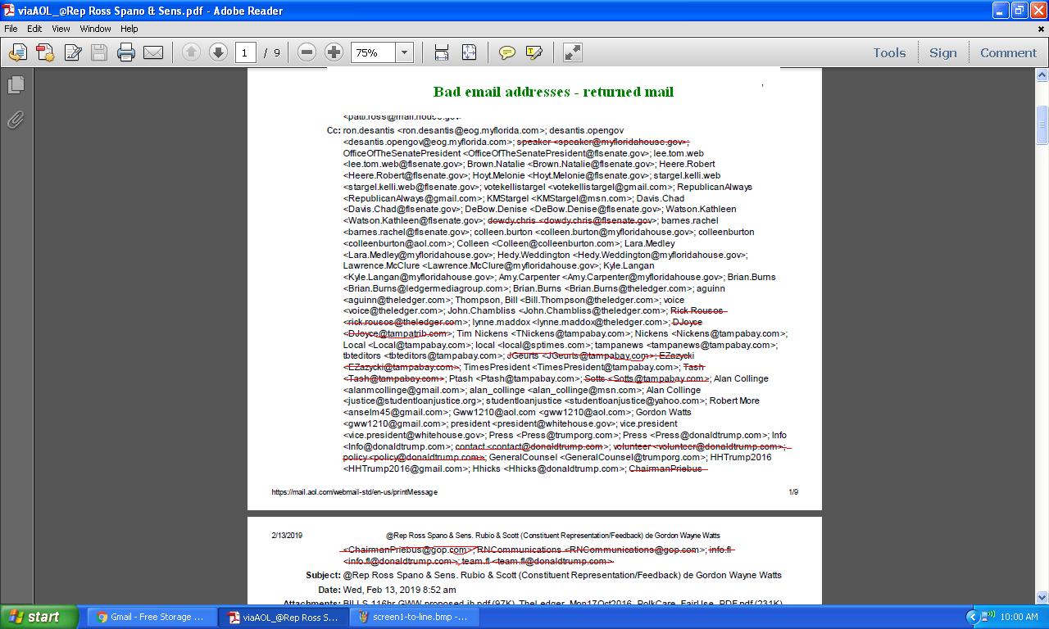Show the attachments paperclip panel
Screen dimensions: 1049x629
tap(16, 120)
